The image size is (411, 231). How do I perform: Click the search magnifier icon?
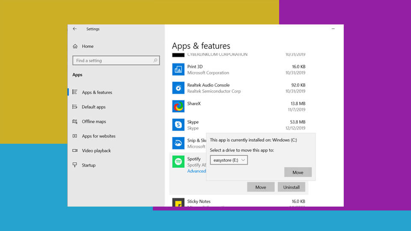[x=155, y=60]
